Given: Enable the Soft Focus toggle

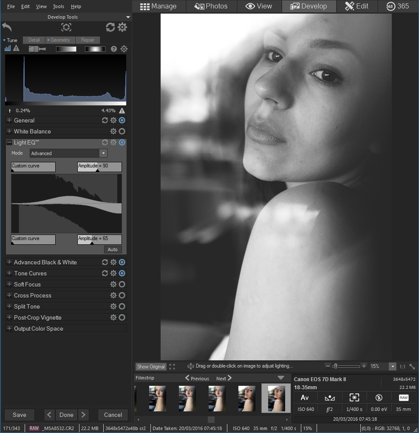Looking at the screenshot, I should (x=122, y=284).
